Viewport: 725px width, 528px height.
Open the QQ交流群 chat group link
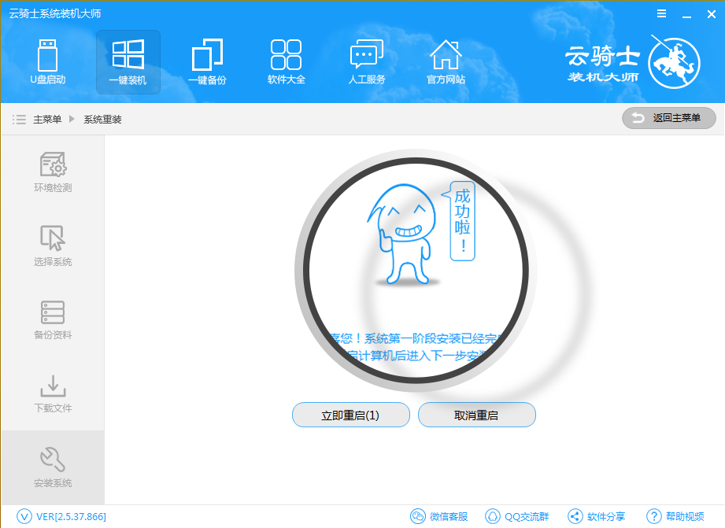(517, 516)
